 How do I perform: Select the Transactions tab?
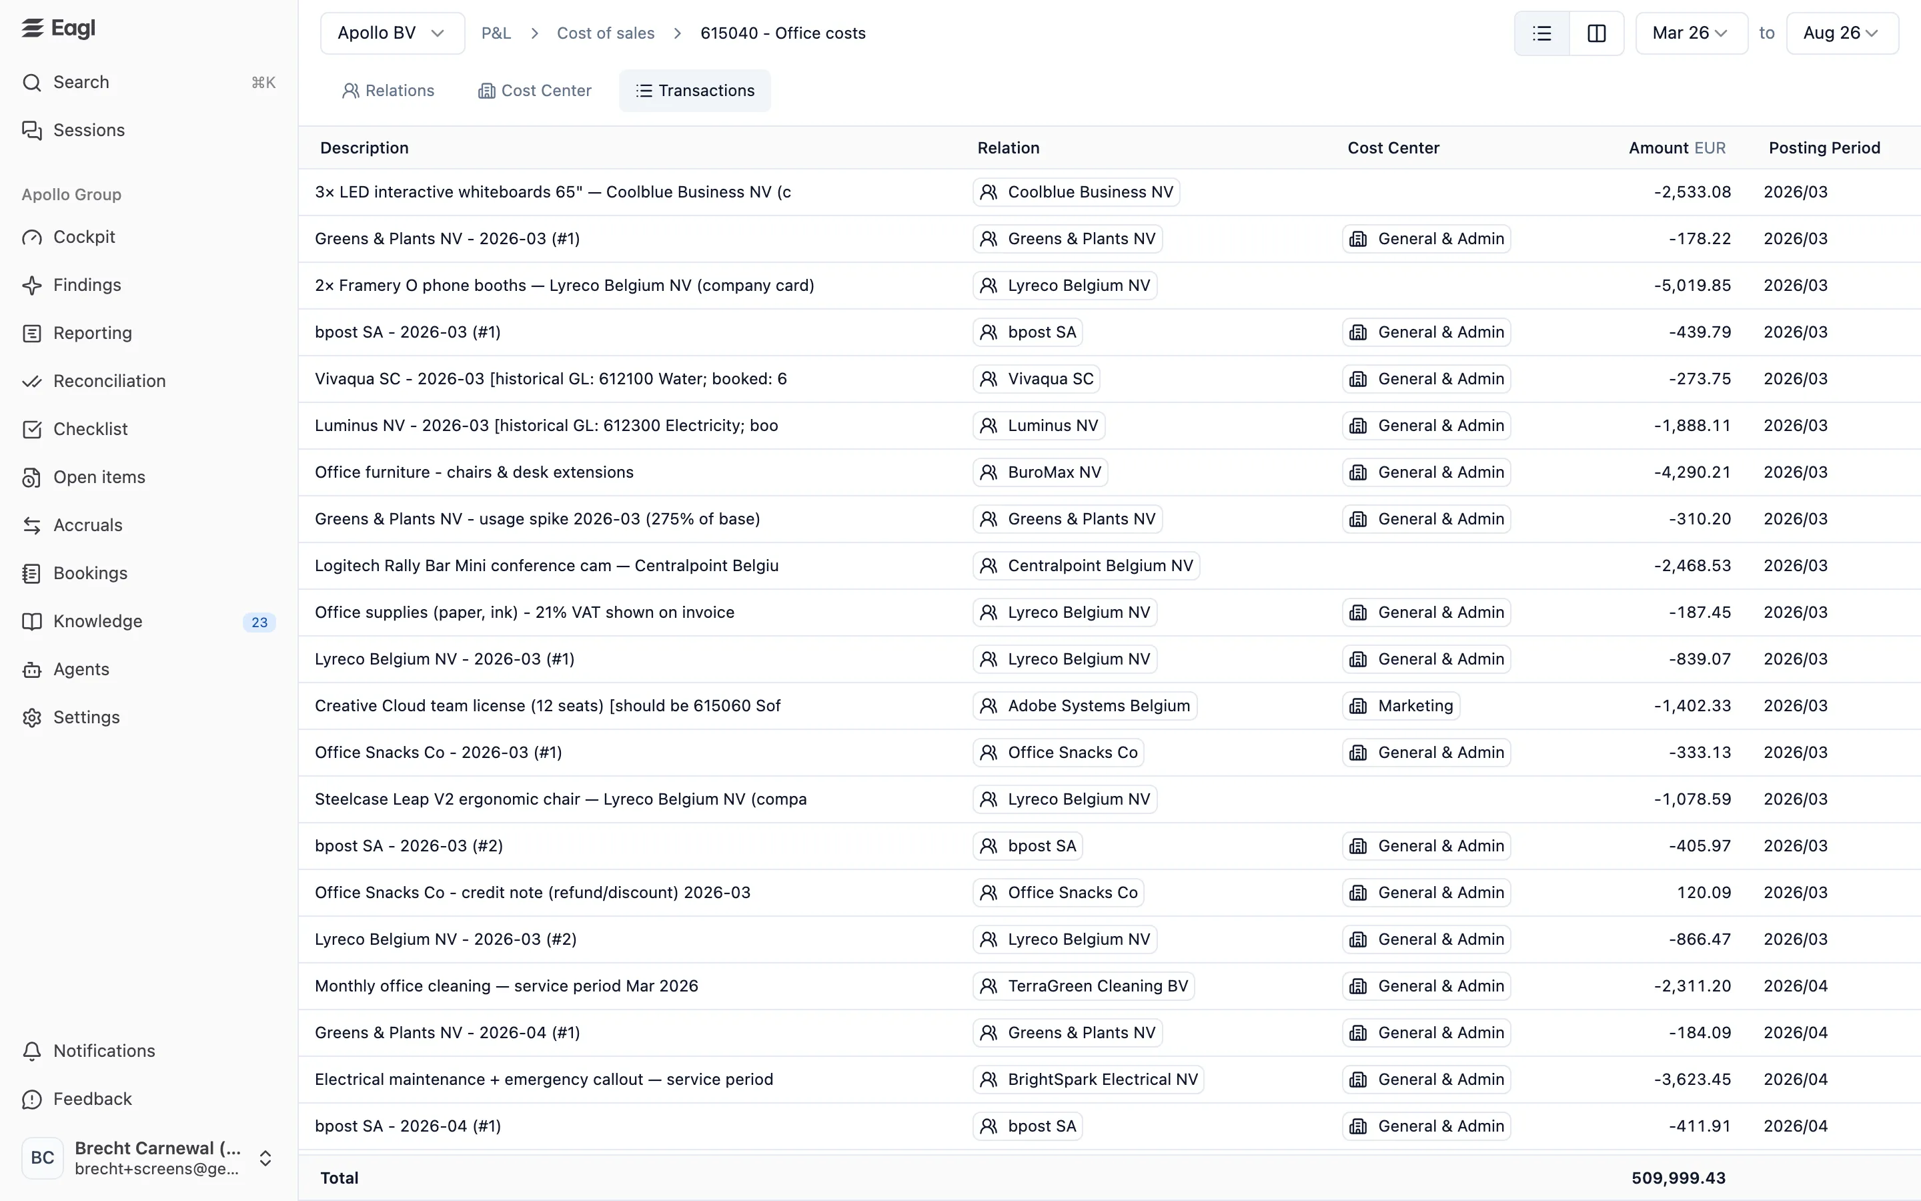[x=694, y=91]
